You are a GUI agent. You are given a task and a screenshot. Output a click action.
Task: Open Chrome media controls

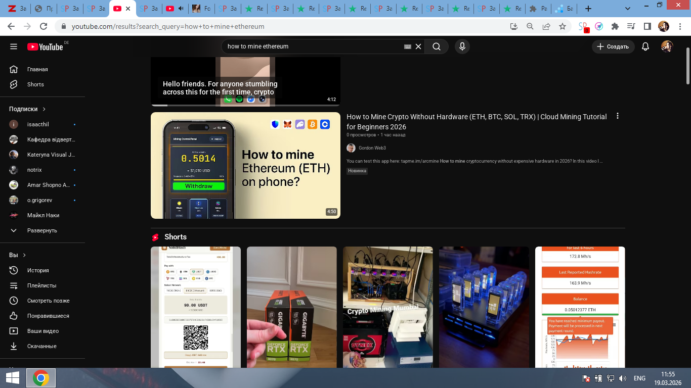point(631,26)
